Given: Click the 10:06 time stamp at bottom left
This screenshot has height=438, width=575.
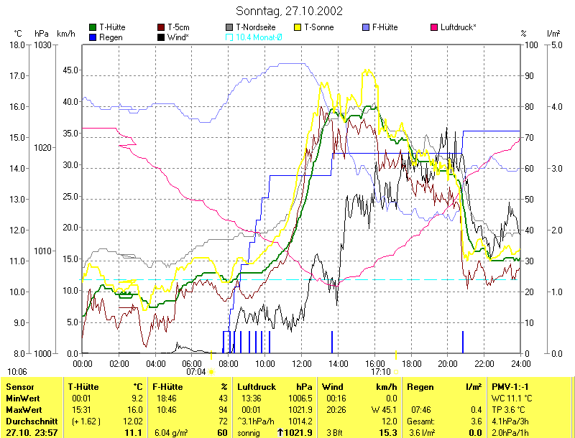Looking at the screenshot, I should pos(17,372).
